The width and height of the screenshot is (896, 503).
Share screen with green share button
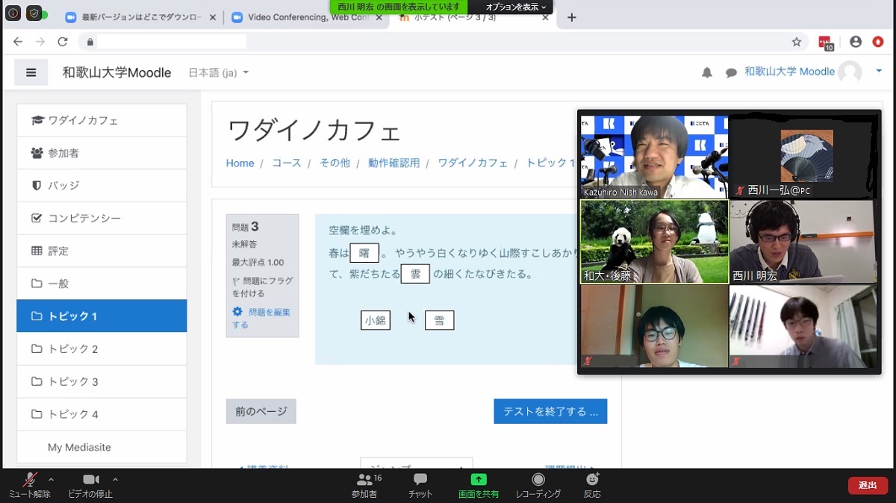[x=479, y=485]
